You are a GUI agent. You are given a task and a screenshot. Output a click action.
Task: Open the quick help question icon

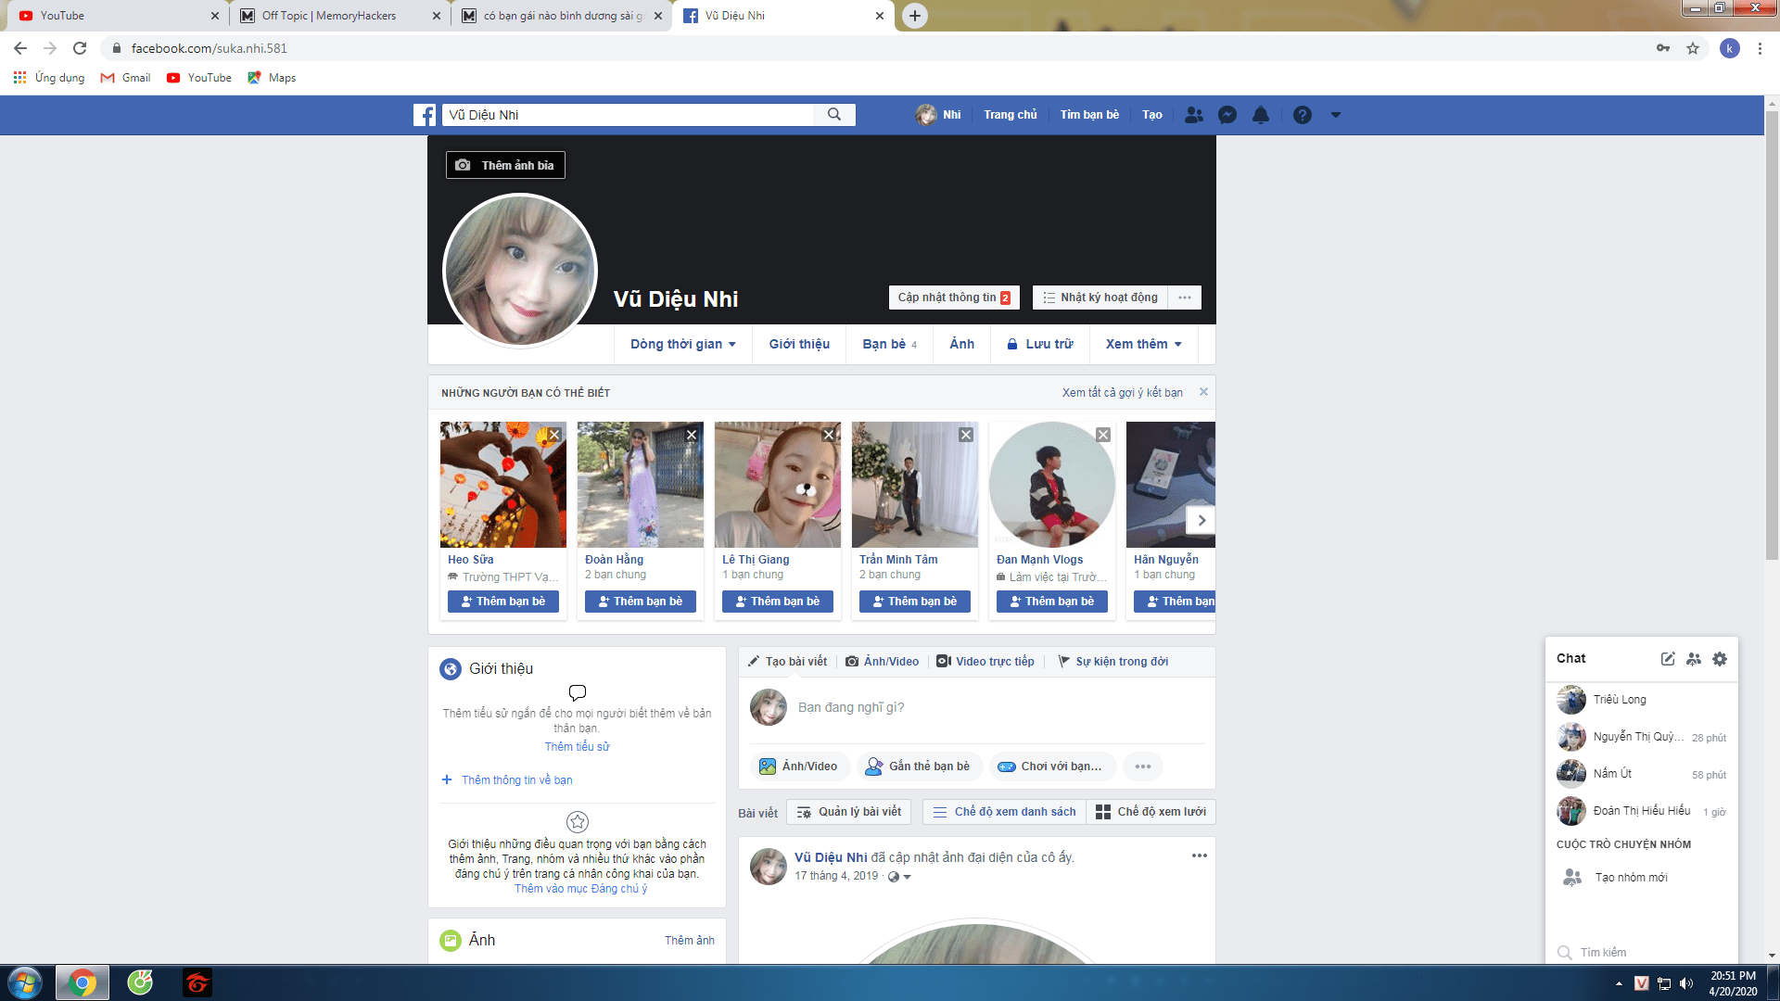(x=1303, y=115)
